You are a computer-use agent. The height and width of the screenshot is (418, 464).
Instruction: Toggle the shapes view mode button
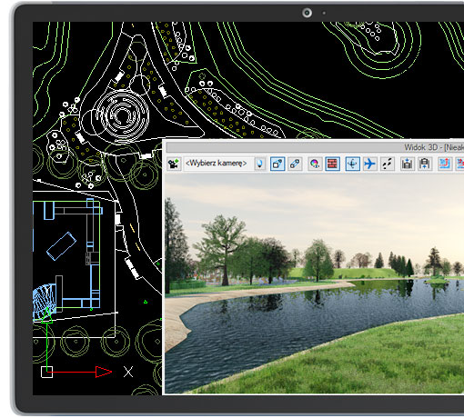coord(277,164)
